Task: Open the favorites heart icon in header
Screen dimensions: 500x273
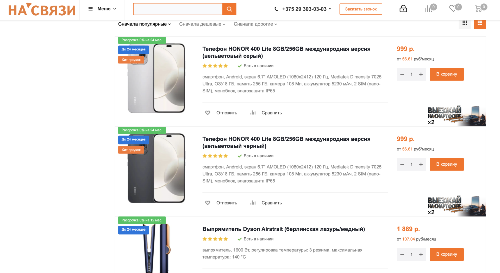Action: tap(453, 8)
